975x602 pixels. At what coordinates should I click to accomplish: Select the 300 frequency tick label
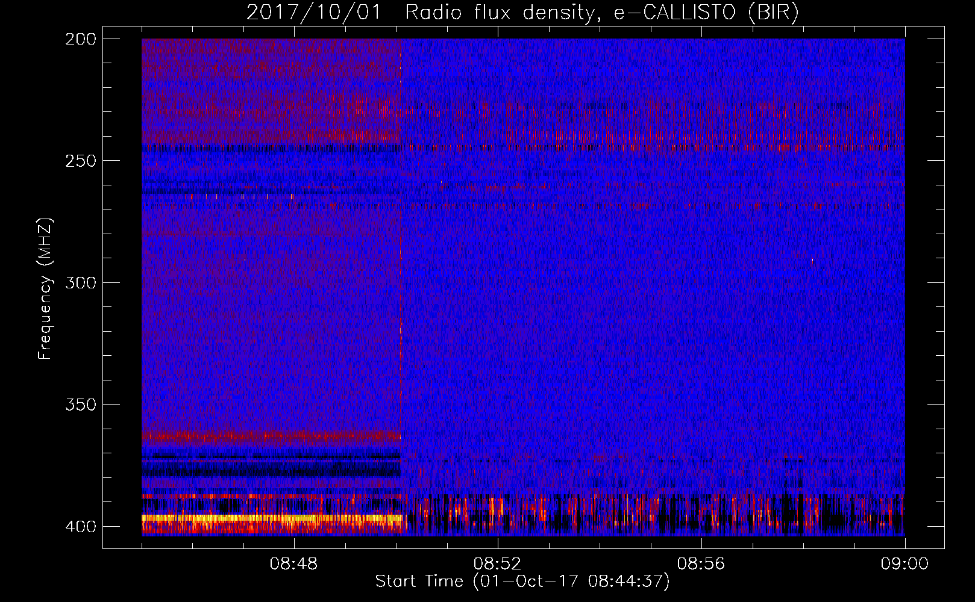tap(81, 283)
